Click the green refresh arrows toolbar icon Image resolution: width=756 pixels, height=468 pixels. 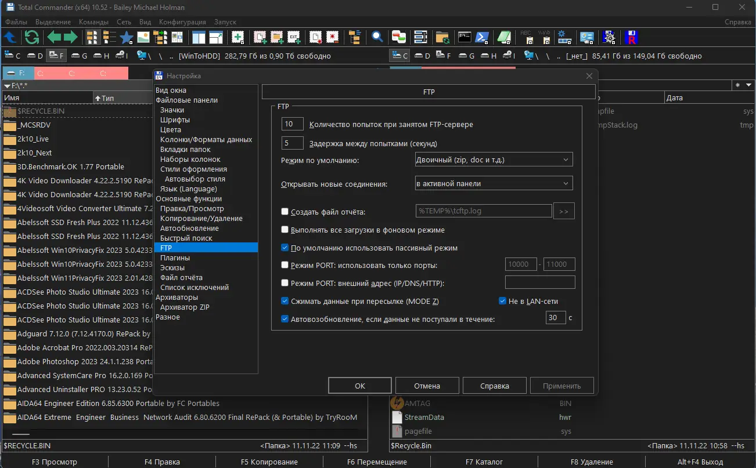click(32, 38)
